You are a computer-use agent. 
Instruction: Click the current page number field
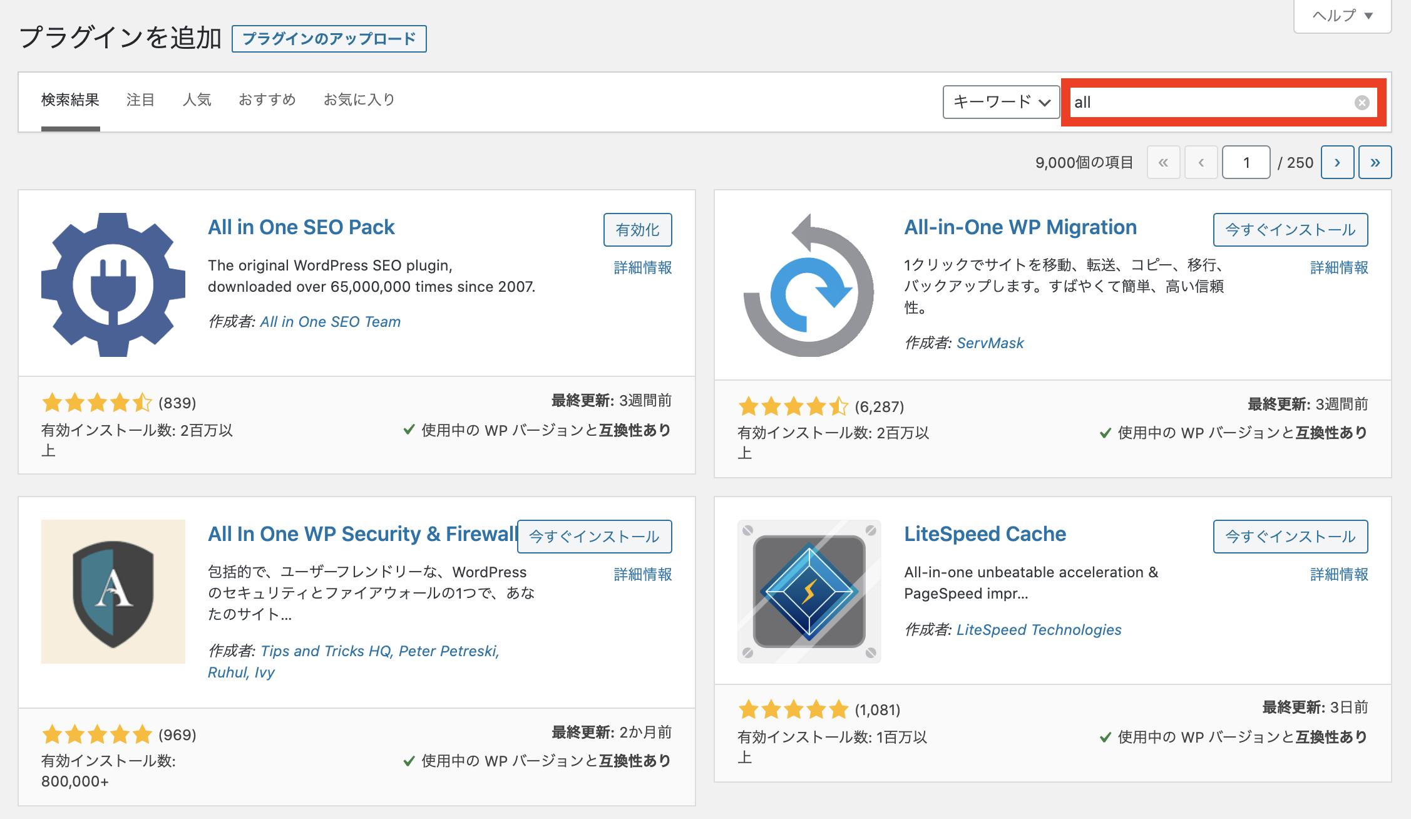click(1246, 163)
